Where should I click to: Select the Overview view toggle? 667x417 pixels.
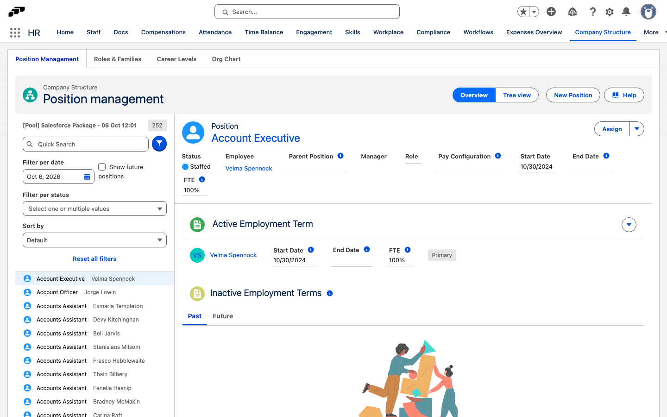(x=474, y=95)
